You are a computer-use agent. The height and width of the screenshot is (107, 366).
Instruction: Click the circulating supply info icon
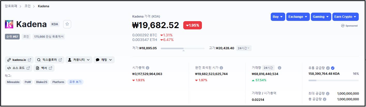328,68
